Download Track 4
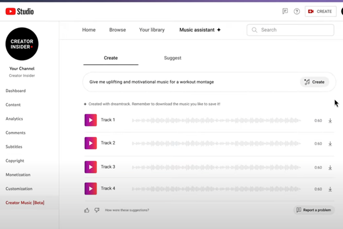 (330, 189)
